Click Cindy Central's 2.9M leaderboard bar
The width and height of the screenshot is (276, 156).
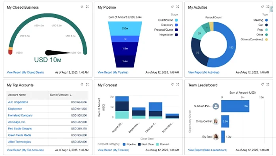(x=225, y=122)
